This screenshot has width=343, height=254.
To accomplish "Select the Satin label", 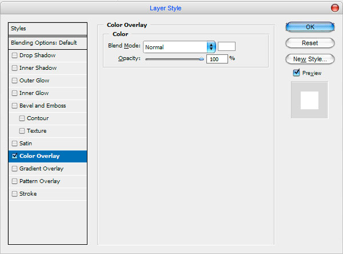I will pyautogui.click(x=26, y=144).
